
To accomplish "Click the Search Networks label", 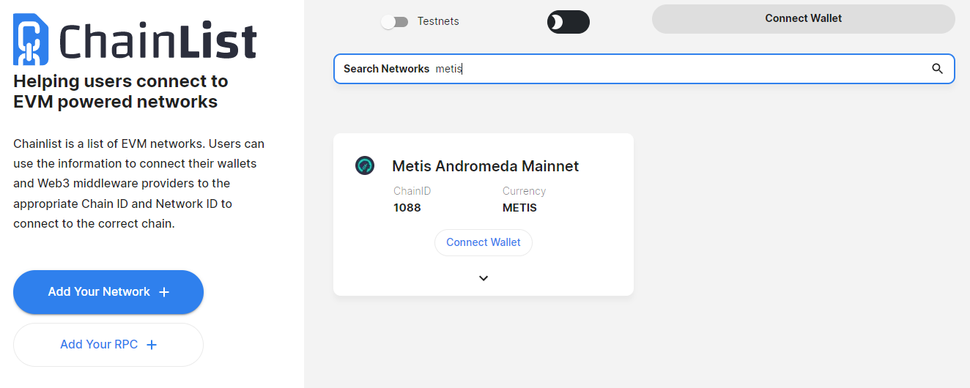I will point(386,69).
